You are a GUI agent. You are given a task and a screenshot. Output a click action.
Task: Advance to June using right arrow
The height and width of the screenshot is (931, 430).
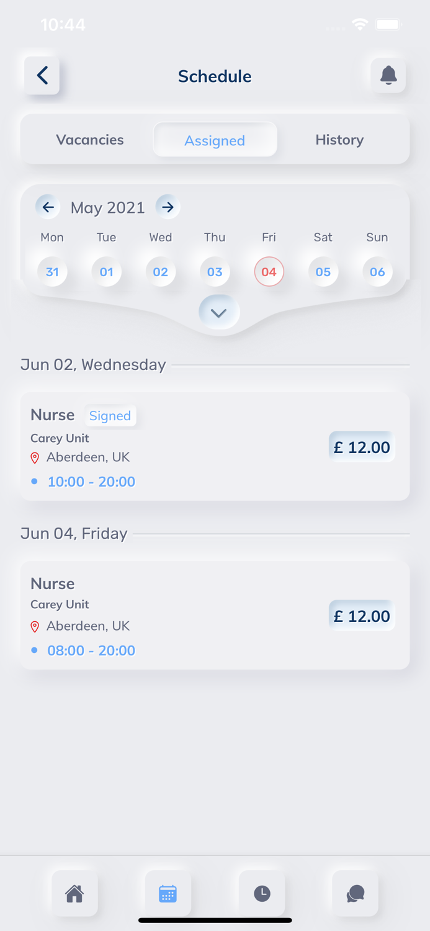point(168,207)
